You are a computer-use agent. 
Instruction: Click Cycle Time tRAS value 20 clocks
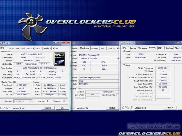[x=163, y=84]
